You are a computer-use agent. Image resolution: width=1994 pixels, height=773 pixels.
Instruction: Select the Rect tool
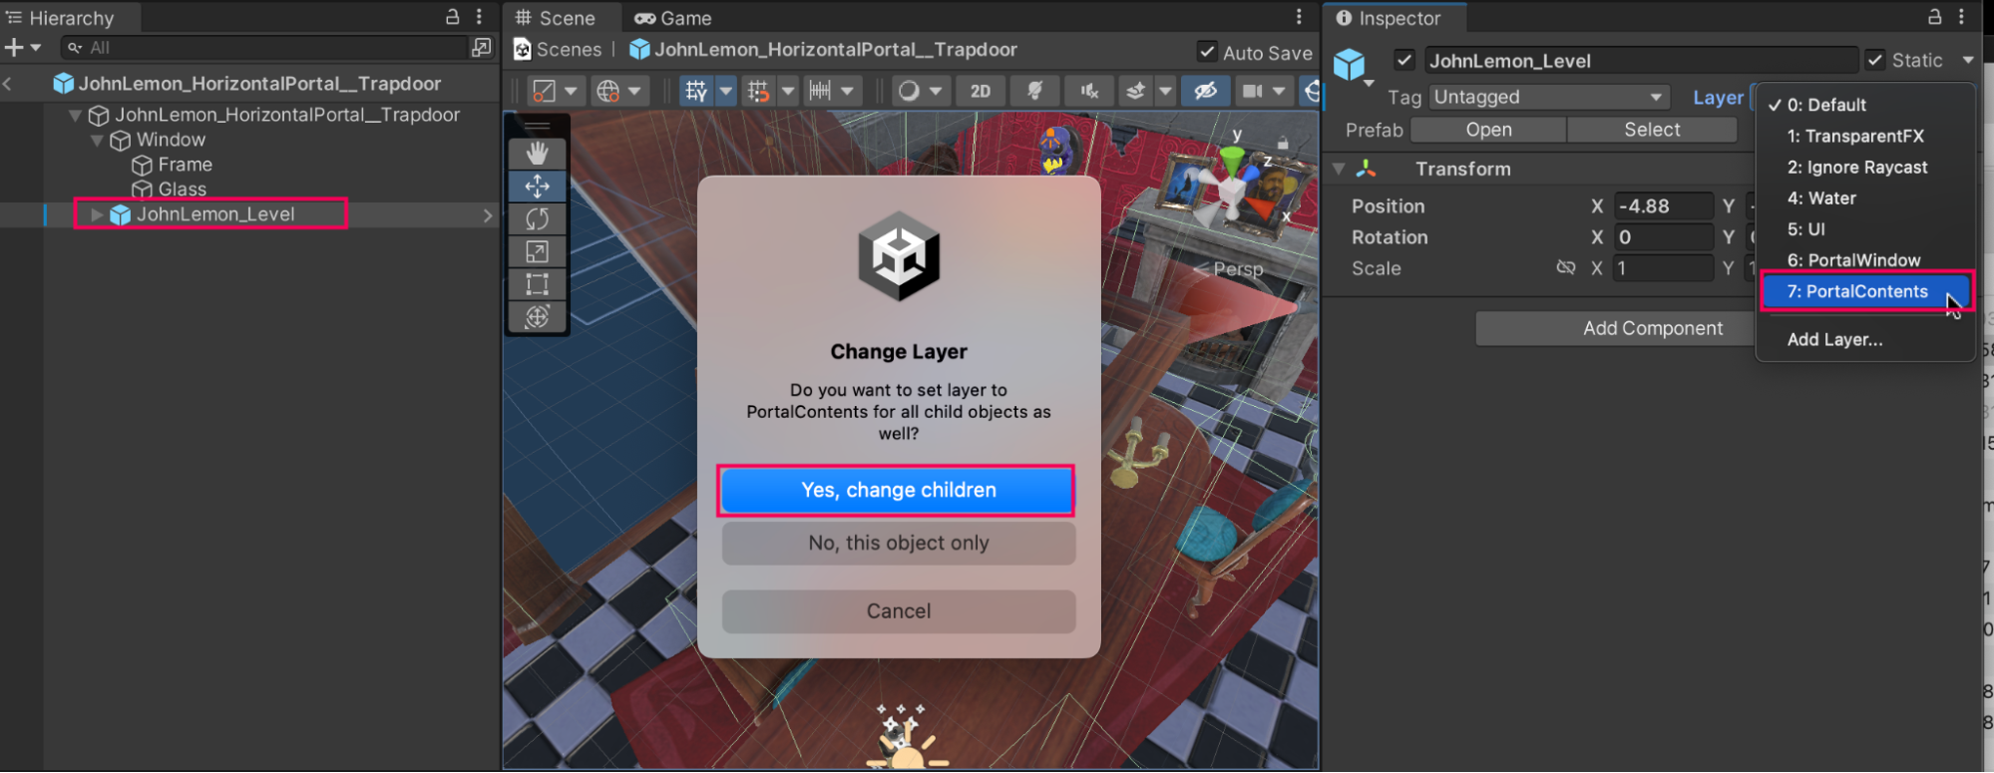click(537, 284)
